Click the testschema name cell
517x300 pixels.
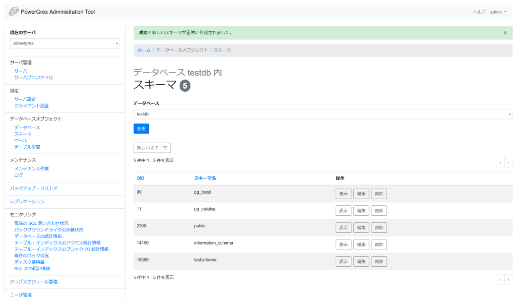tap(205, 260)
